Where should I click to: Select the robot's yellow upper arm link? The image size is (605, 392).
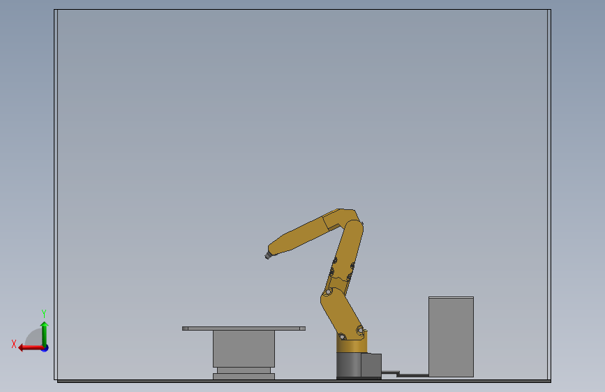(x=348, y=252)
